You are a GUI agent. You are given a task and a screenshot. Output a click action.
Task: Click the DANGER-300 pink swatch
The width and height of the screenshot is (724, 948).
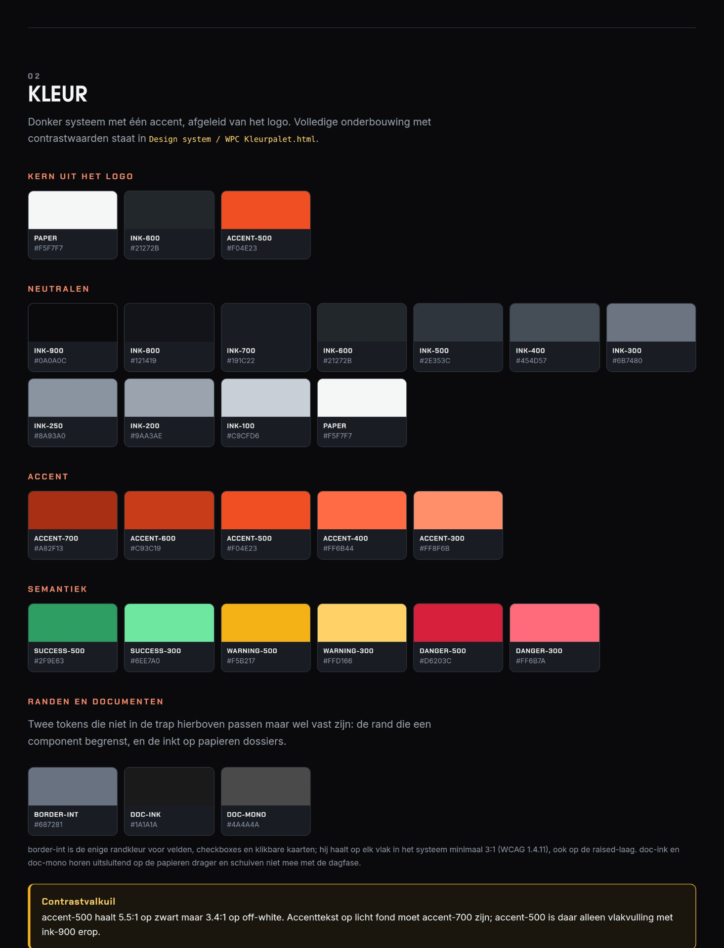coord(554,638)
